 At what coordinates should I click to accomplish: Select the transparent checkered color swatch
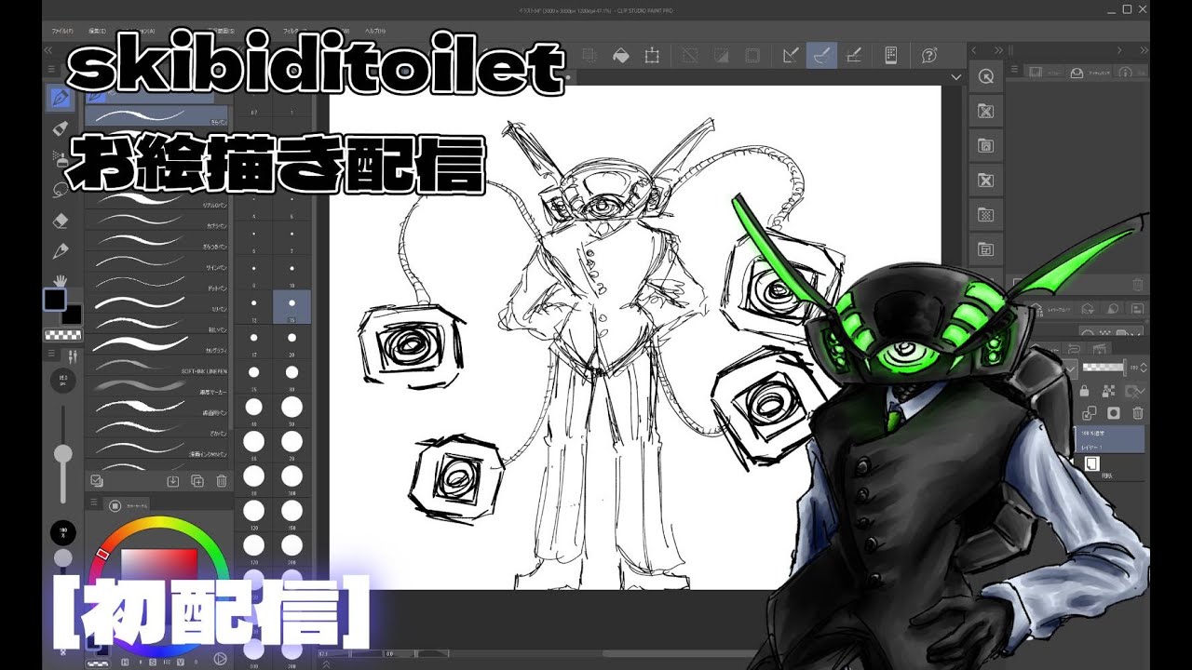tap(62, 334)
